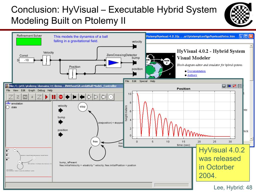The image size is (256, 192).
Task: Click the browser scrollbar's down arrow
Action: pyautogui.click(x=251, y=138)
